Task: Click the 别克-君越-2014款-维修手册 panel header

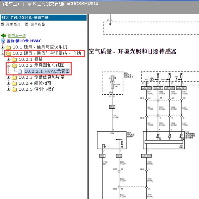Action: [43, 18]
